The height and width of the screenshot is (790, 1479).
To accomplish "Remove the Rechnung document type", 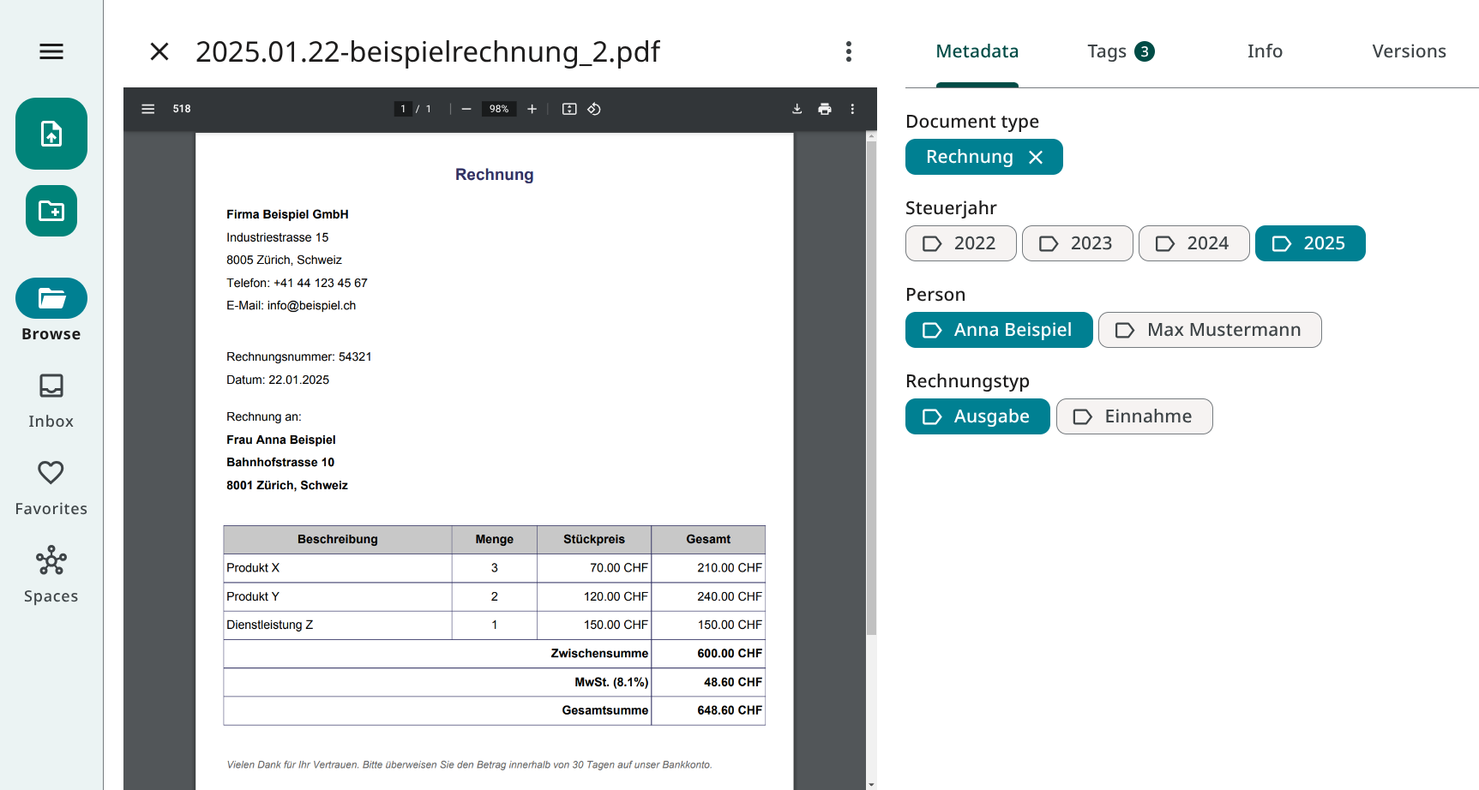I will pos(1036,158).
